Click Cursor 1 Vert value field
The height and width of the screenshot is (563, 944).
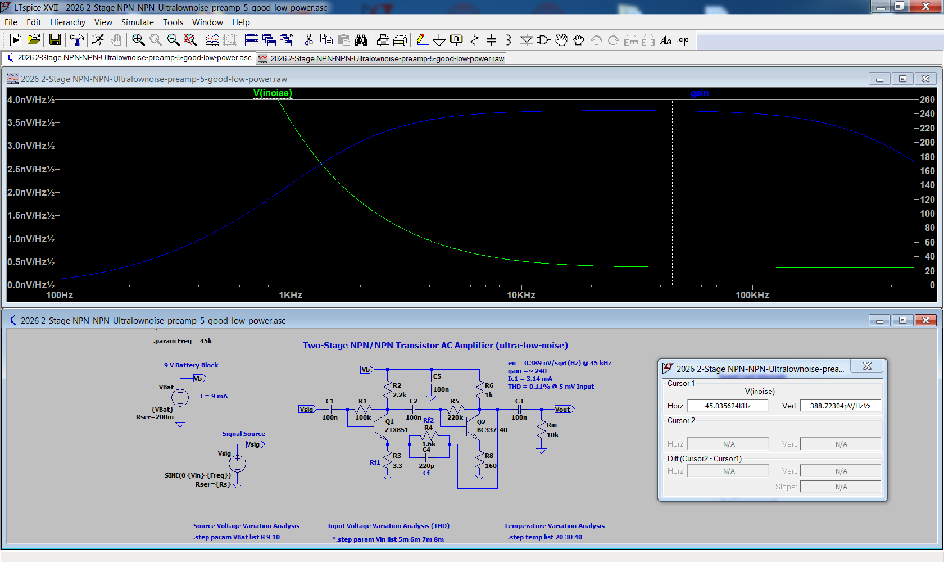[x=840, y=406]
